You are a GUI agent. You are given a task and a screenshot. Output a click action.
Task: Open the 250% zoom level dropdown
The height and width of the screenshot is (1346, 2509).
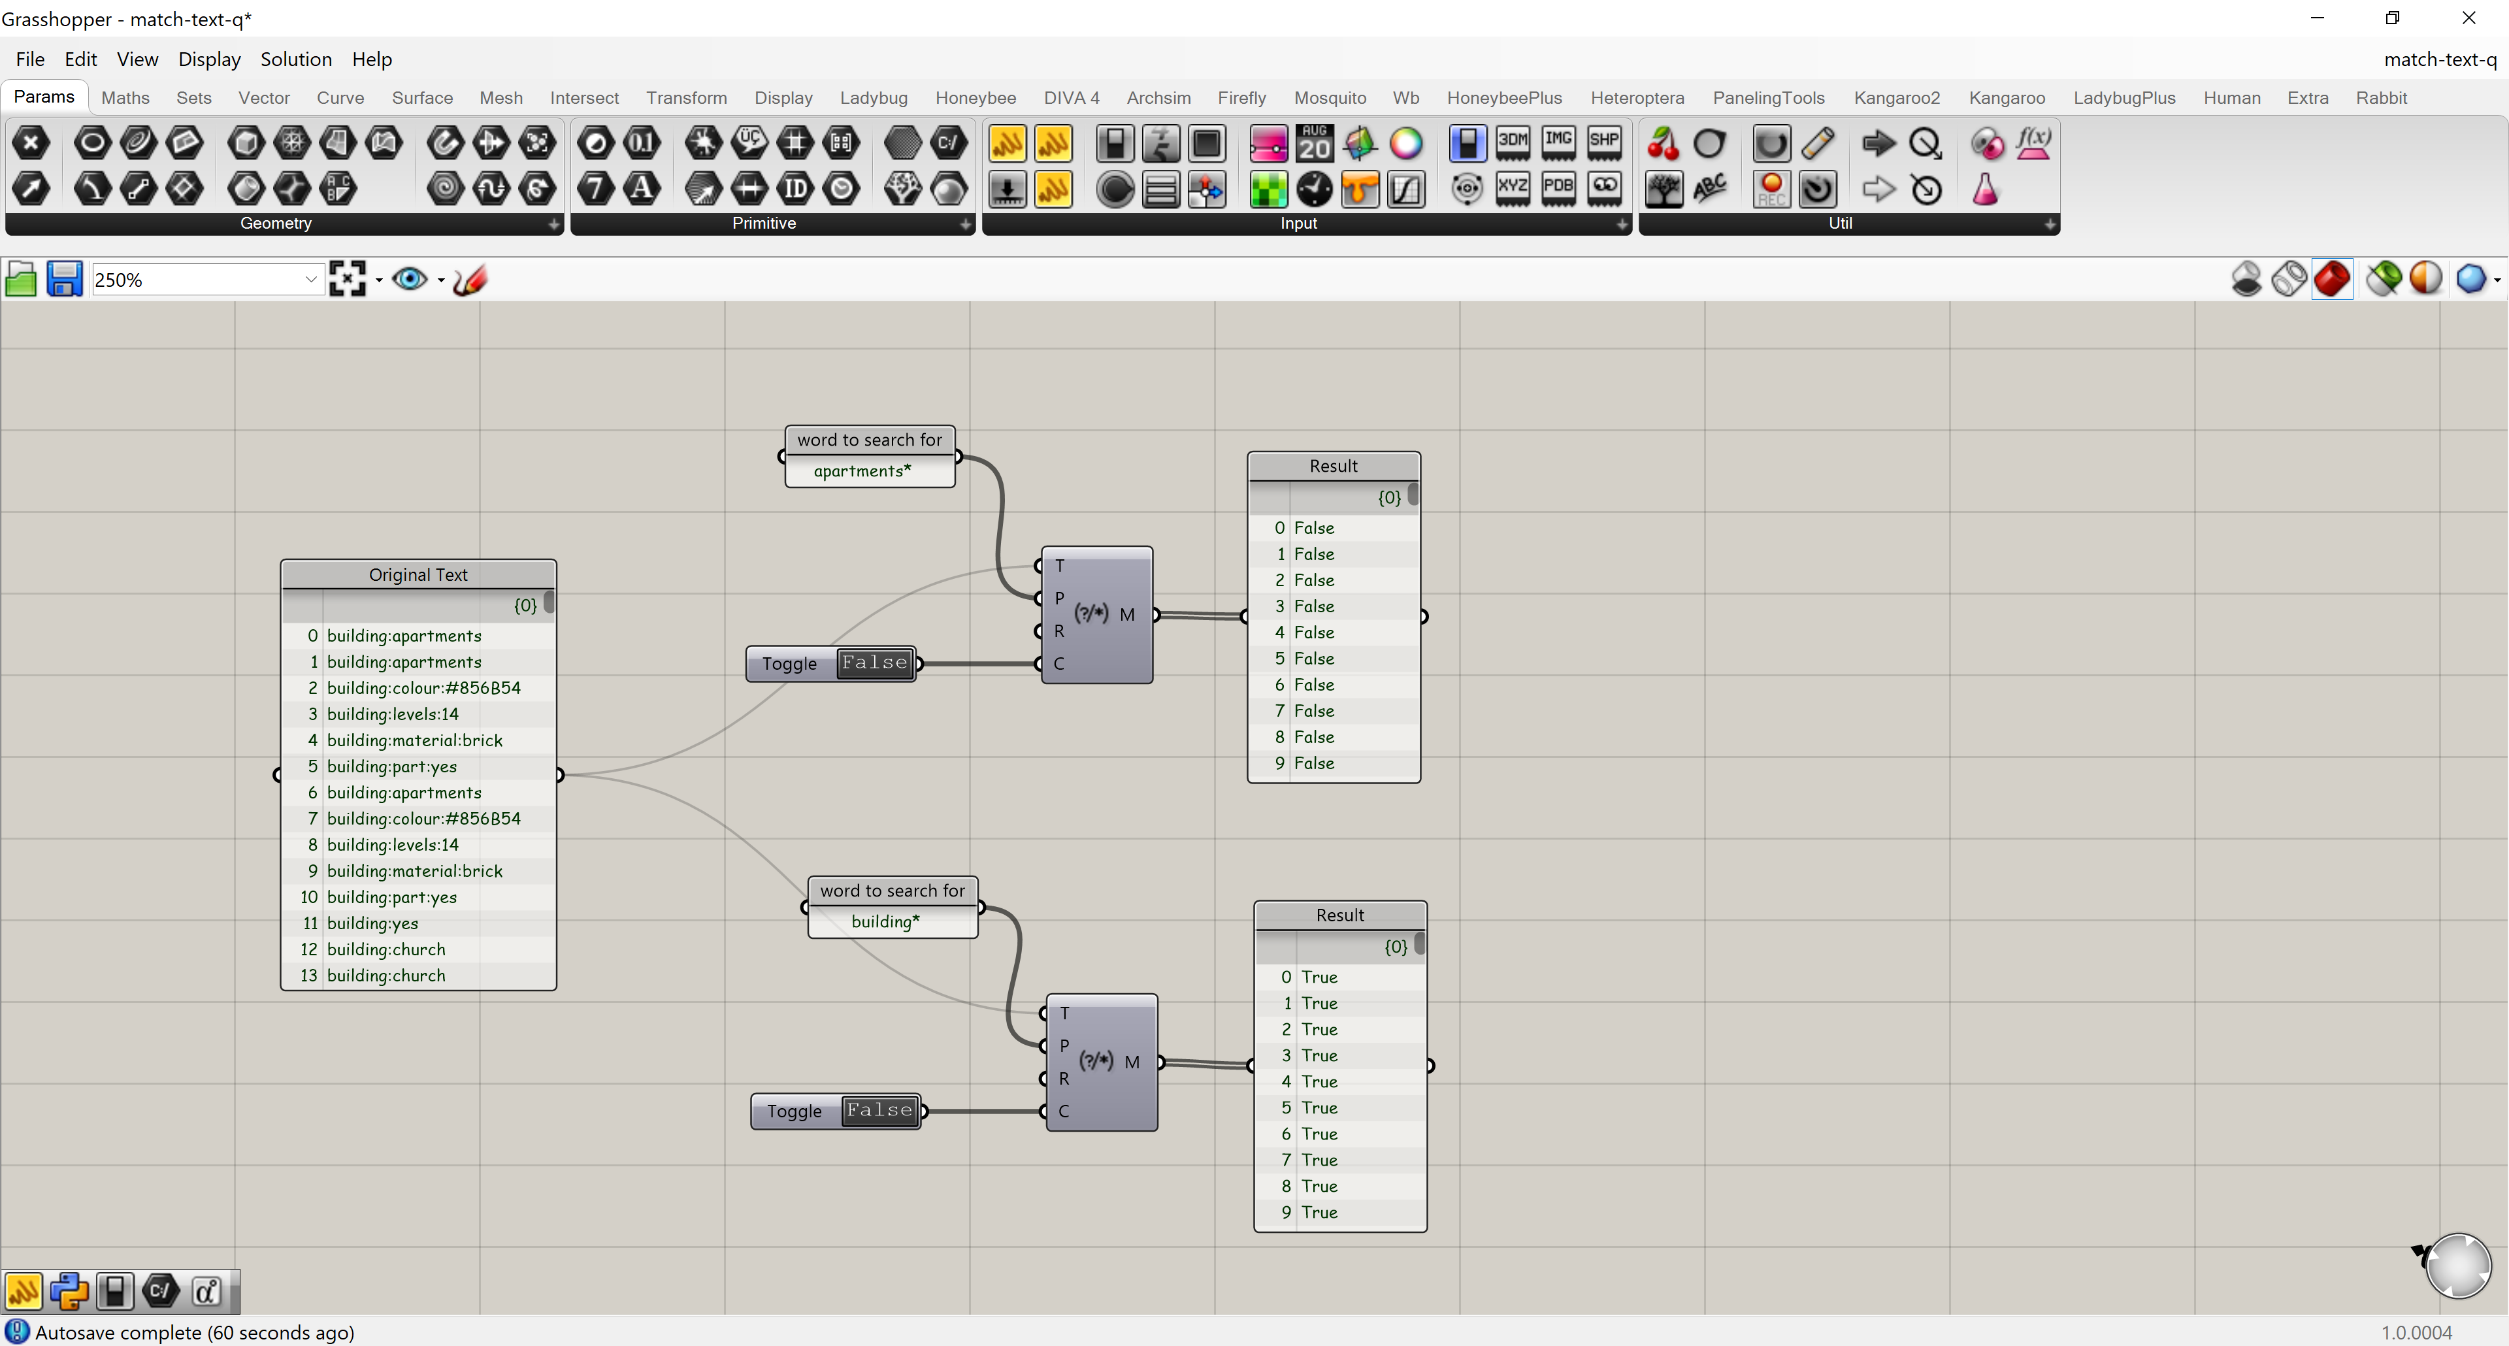pyautogui.click(x=310, y=280)
